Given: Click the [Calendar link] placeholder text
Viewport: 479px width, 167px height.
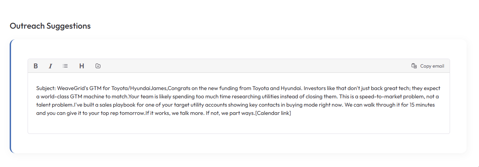Looking at the screenshot, I should (273, 113).
